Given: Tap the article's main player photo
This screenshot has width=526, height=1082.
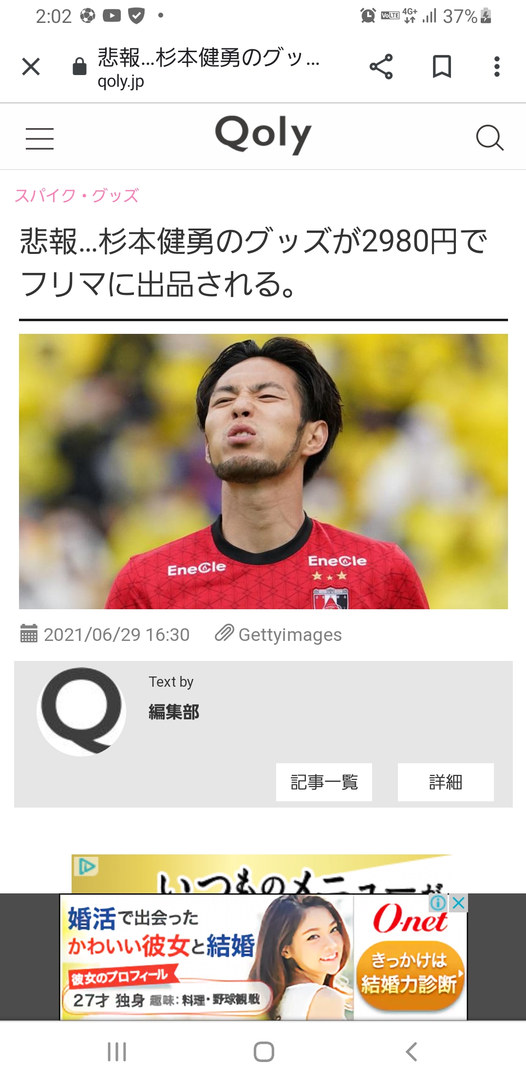Looking at the screenshot, I should pos(263,471).
